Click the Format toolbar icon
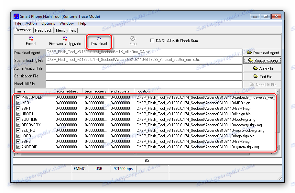This screenshot has height=193, width=295. [31, 39]
